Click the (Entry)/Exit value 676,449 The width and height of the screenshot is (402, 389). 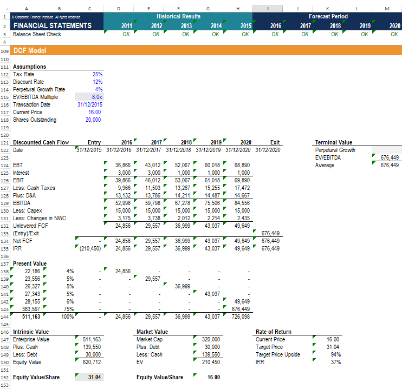[270, 233]
